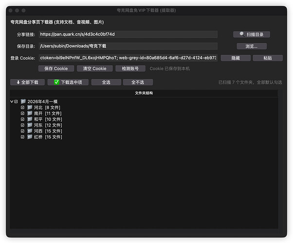
Task: Click the down-arrow icon on 全部下载
Action: (x=18, y=82)
